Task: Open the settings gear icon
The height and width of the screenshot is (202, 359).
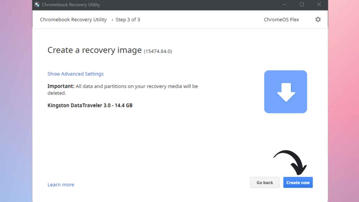Action: (318, 19)
